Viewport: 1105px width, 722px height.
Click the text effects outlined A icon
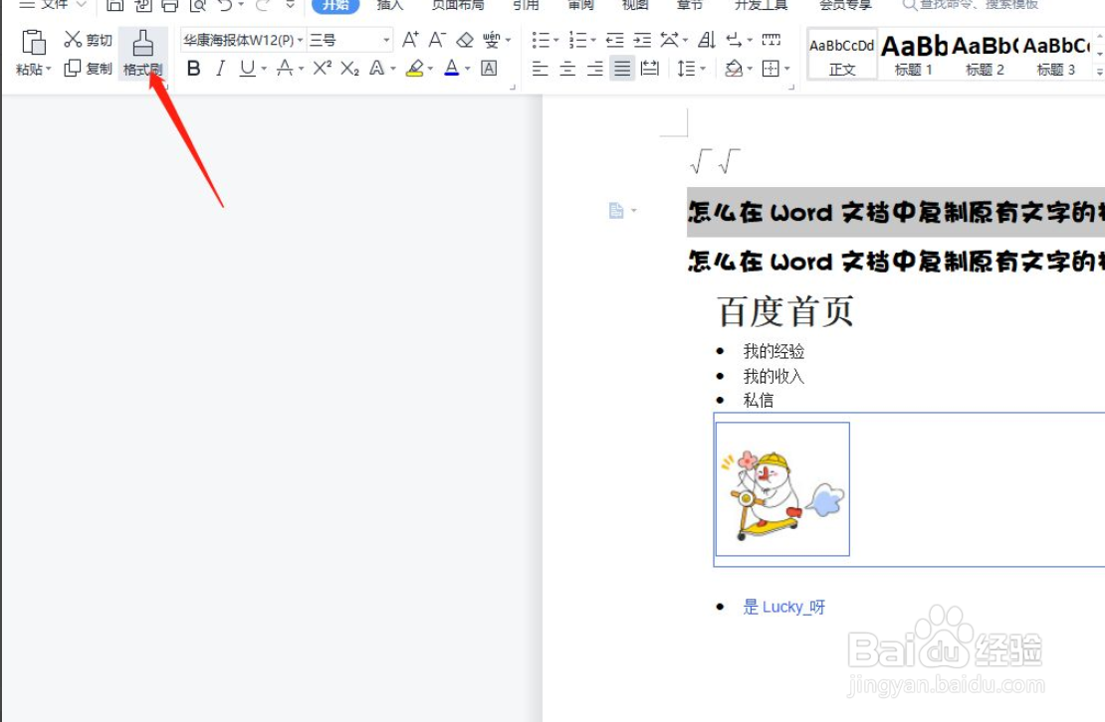pyautogui.click(x=377, y=69)
